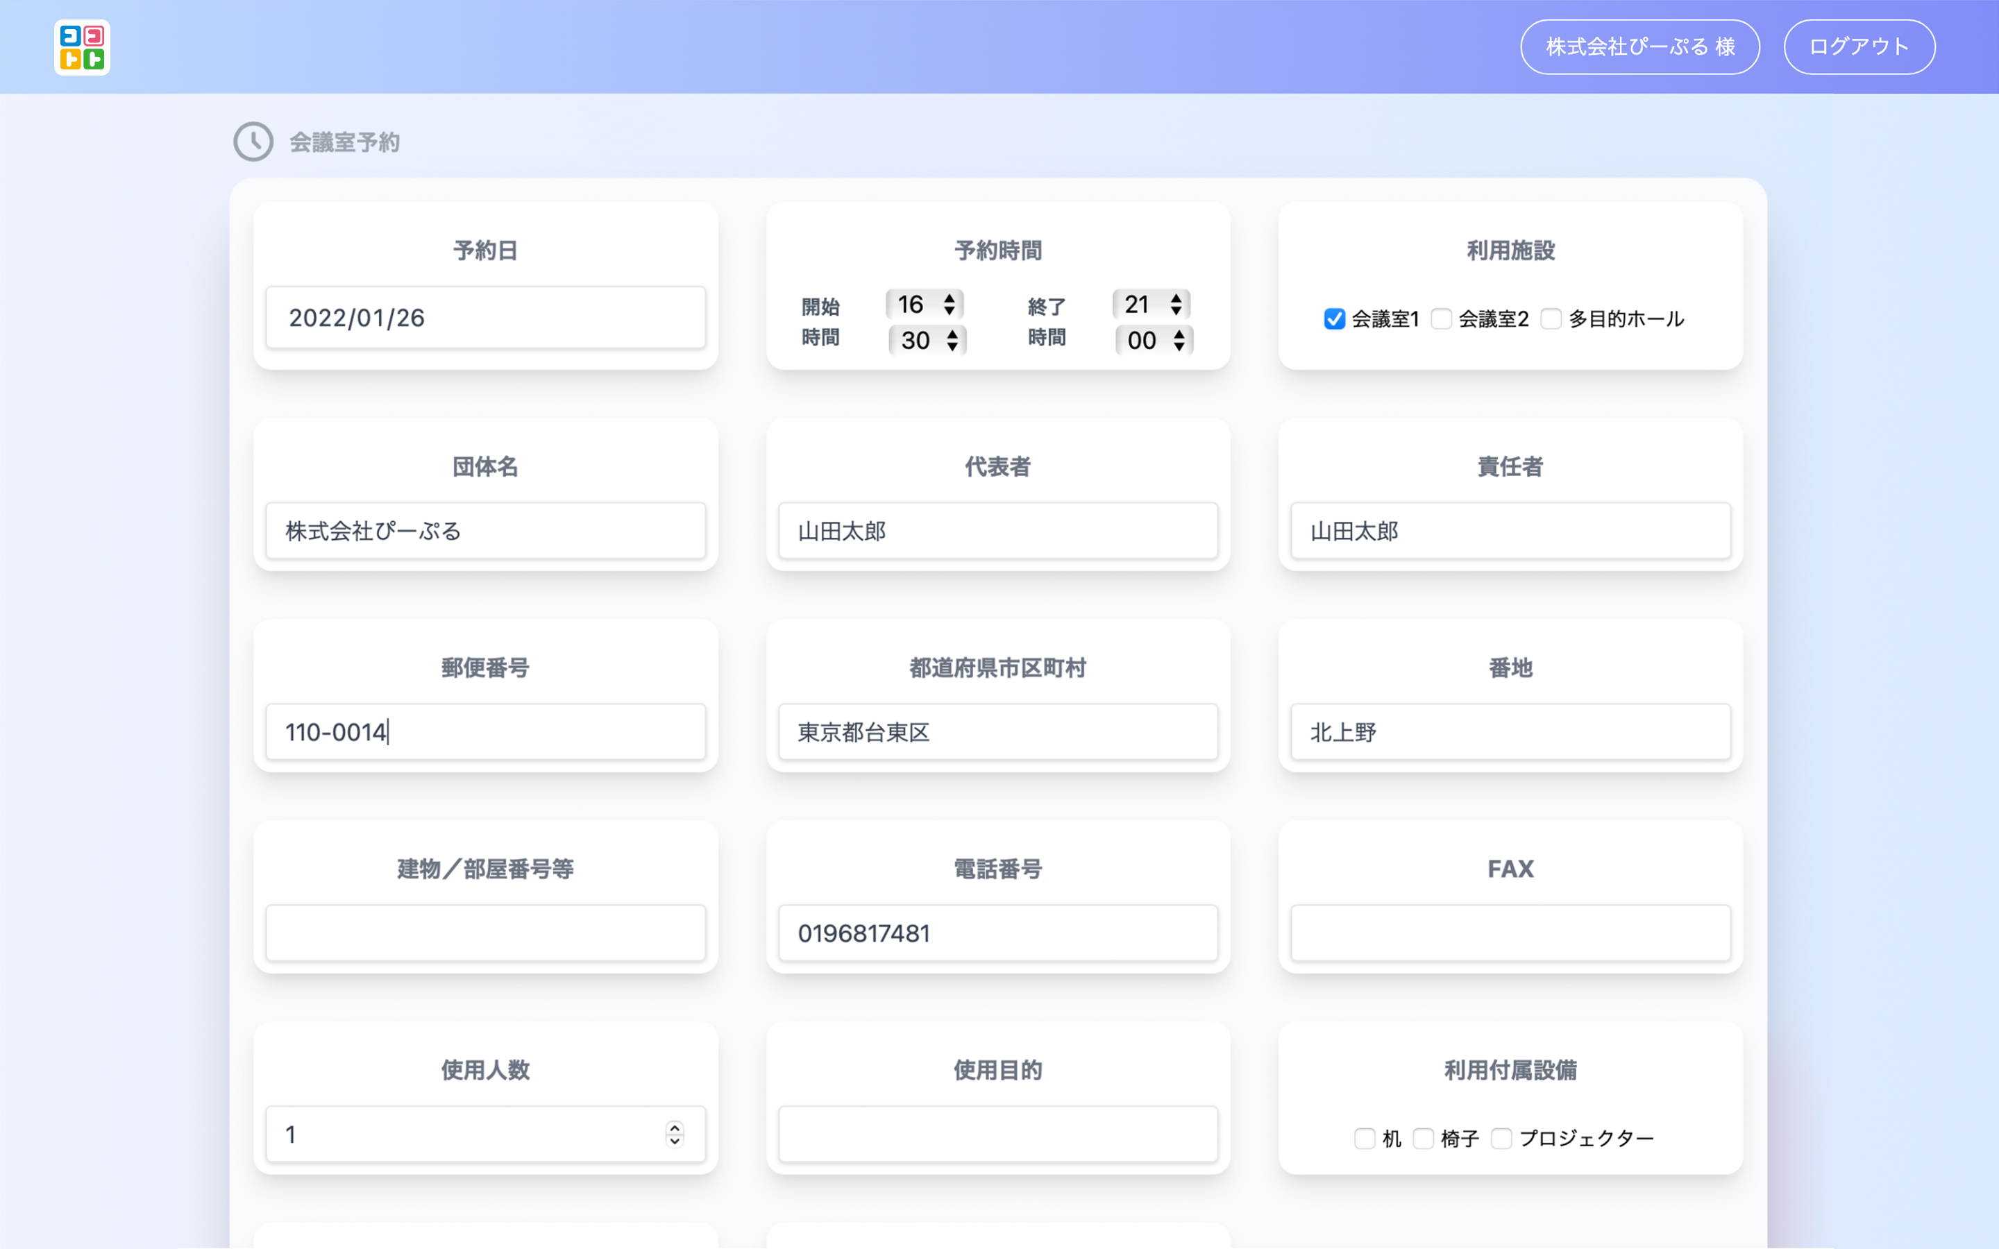Click the 都道府県市区町村 input field

pyautogui.click(x=998, y=732)
